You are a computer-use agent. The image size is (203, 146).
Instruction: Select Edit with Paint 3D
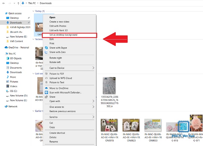[59, 30]
